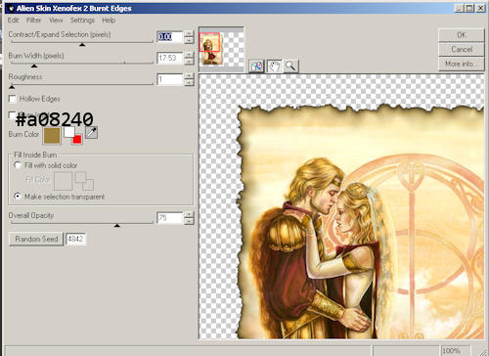Image resolution: width=489 pixels, height=356 pixels.
Task: Click the Overall Opacity slider handle
Action: [x=117, y=225]
